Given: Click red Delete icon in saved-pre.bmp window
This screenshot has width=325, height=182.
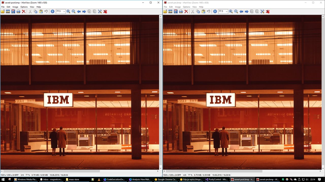Looking at the screenshot, I should click(186, 11).
